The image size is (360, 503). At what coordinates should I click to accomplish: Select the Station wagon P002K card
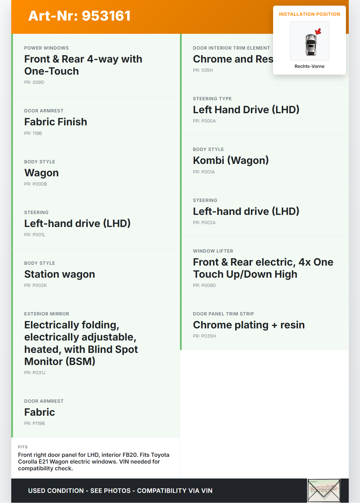pos(96,274)
